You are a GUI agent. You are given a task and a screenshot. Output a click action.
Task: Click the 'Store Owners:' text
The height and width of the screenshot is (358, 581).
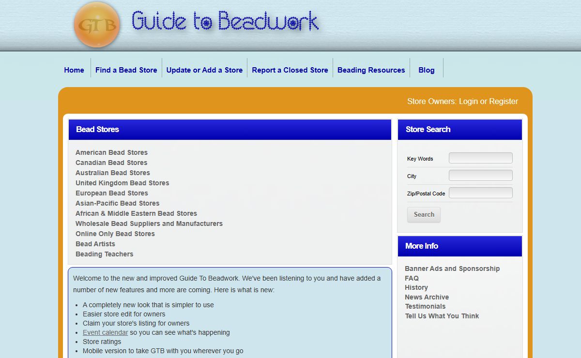432,102
